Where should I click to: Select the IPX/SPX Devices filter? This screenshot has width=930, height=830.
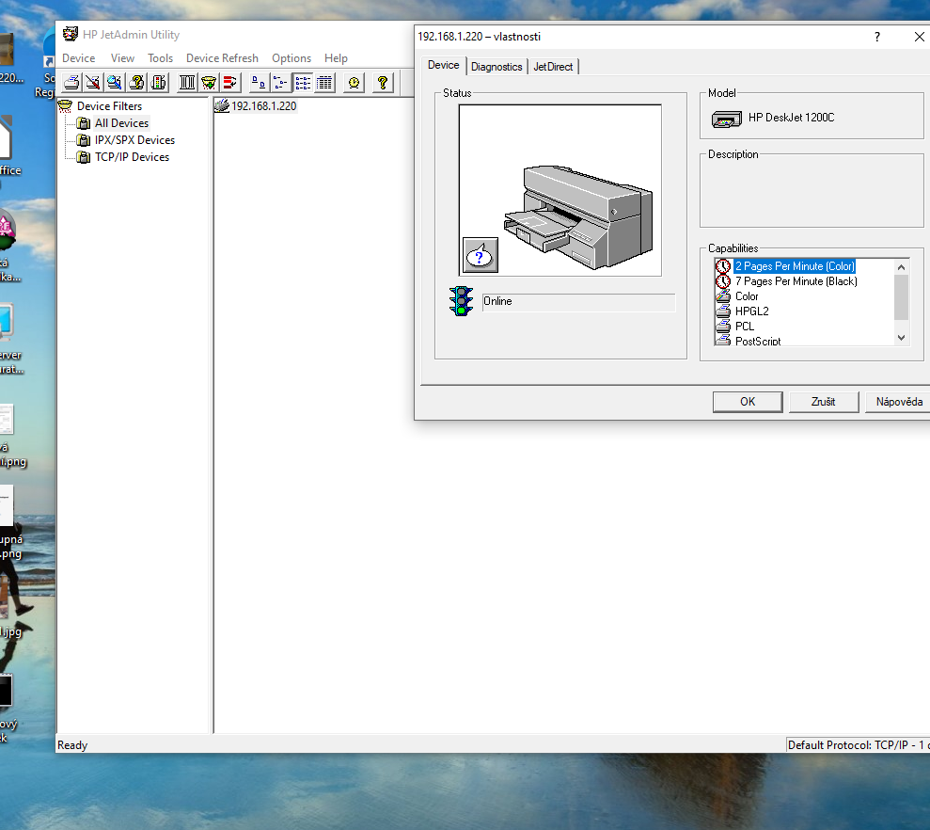tap(134, 140)
